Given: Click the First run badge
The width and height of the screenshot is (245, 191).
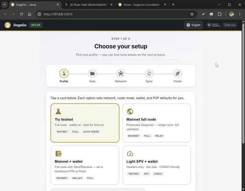Looking at the screenshot, I should [230, 25].
